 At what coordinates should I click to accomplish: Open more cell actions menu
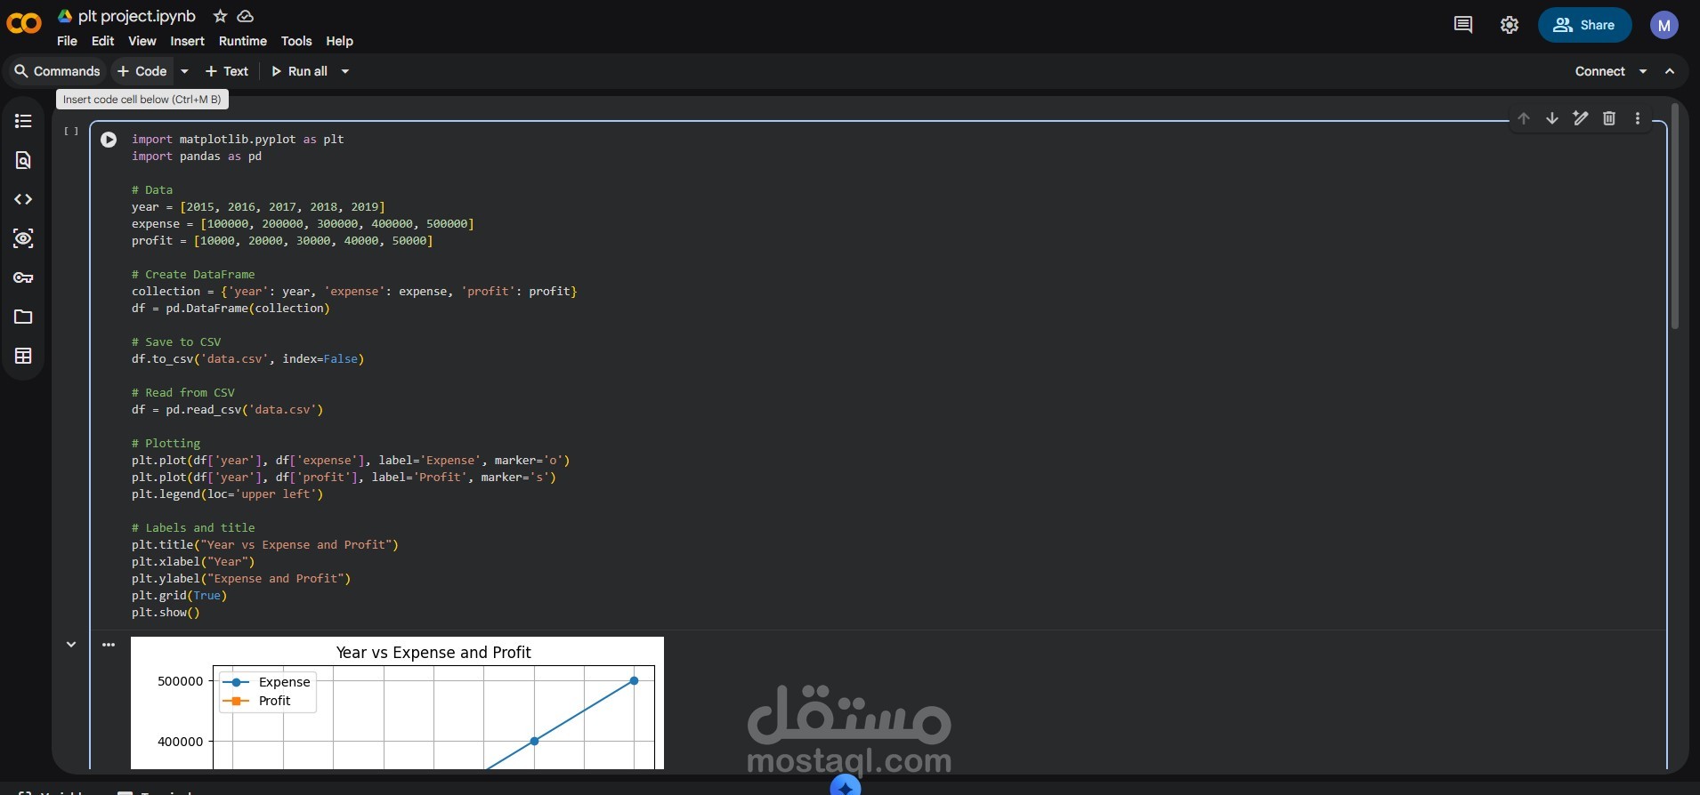1638,118
